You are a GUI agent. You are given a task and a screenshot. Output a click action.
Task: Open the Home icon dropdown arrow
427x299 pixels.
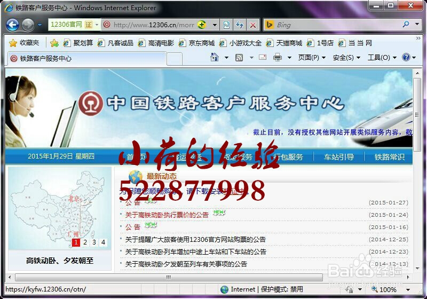coord(226,58)
